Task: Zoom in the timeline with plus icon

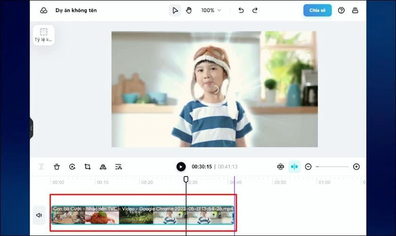Action: [x=356, y=167]
